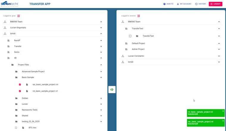Click the Project Files folder icon
The image size is (226, 131).
point(12,65)
